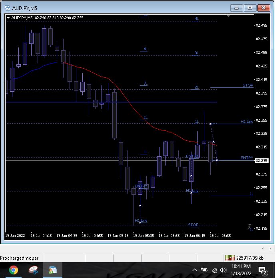The image size is (275, 278).
Task: Select the right-side H1 Line label near 82.355
Action: pos(247,121)
